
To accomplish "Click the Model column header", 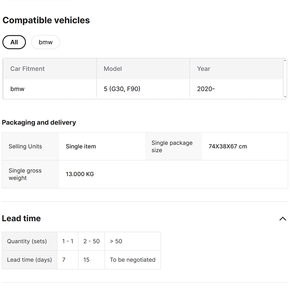I will pyautogui.click(x=113, y=69).
